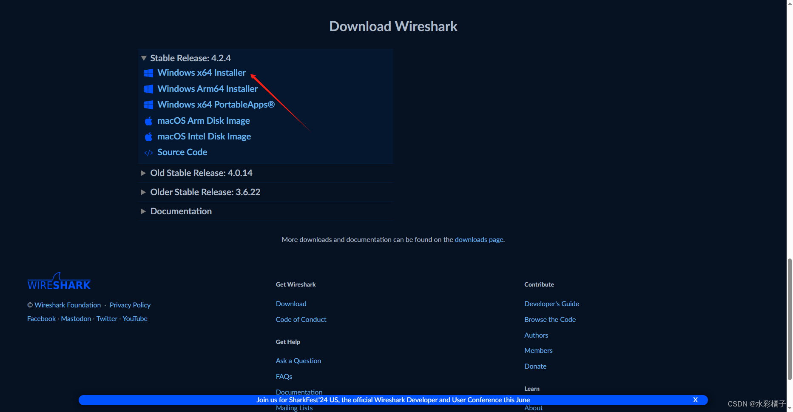
Task: Open the Code of Conduct link
Action: coord(301,320)
